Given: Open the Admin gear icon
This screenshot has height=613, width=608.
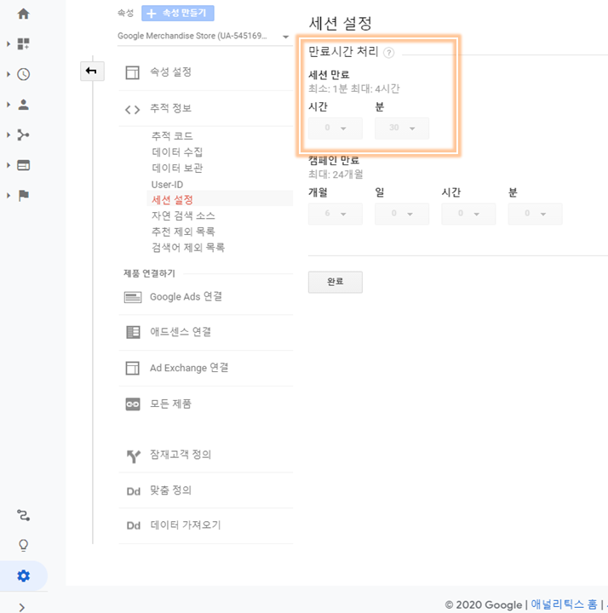Looking at the screenshot, I should (24, 576).
